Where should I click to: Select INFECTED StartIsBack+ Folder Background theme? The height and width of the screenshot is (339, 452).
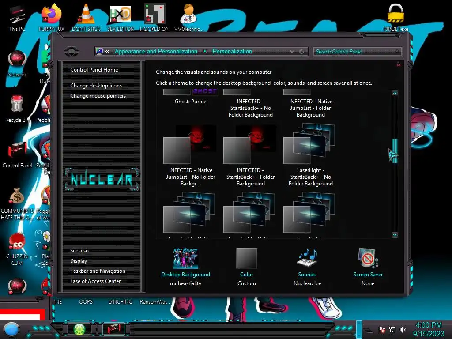coord(251,156)
